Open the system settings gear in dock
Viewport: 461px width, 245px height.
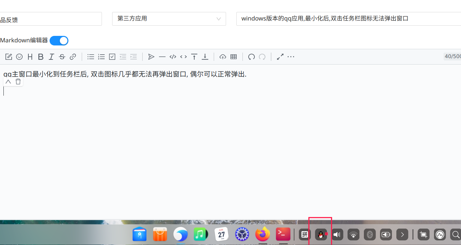point(242,234)
